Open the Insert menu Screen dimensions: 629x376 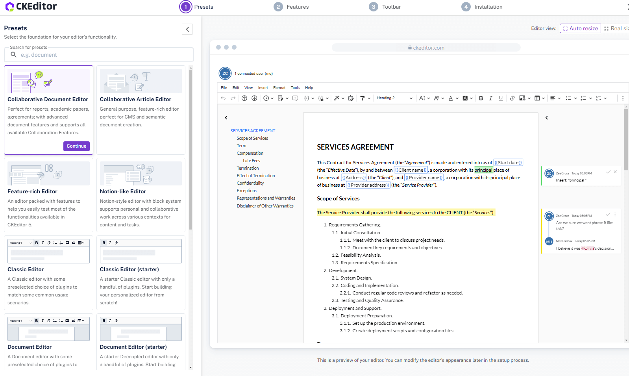pyautogui.click(x=263, y=88)
